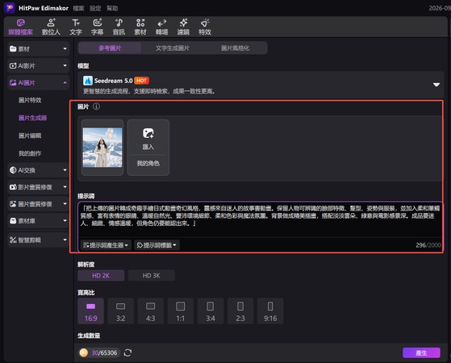This screenshot has height=363, width=451.
Task: Expand the 素材 sidebar section
Action: tap(38, 49)
